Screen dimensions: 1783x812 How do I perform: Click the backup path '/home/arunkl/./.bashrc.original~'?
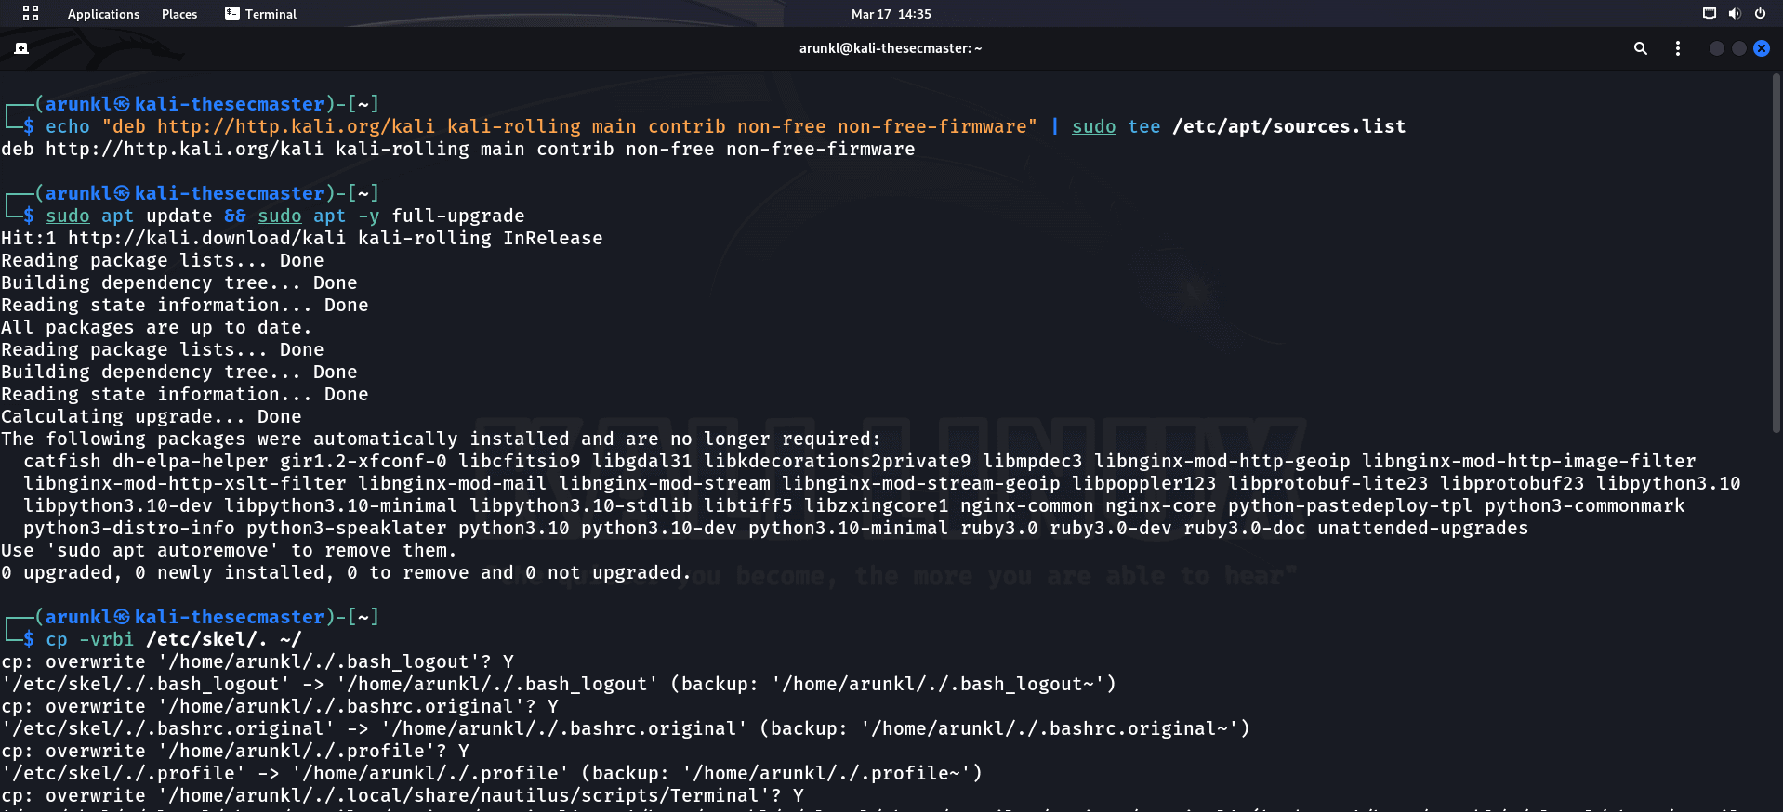[x=1049, y=728]
